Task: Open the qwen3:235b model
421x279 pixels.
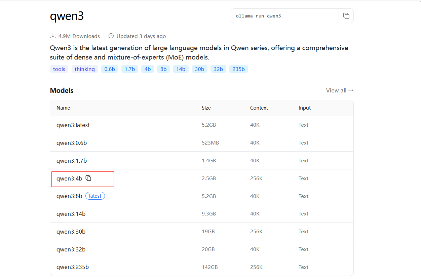Action: click(73, 267)
